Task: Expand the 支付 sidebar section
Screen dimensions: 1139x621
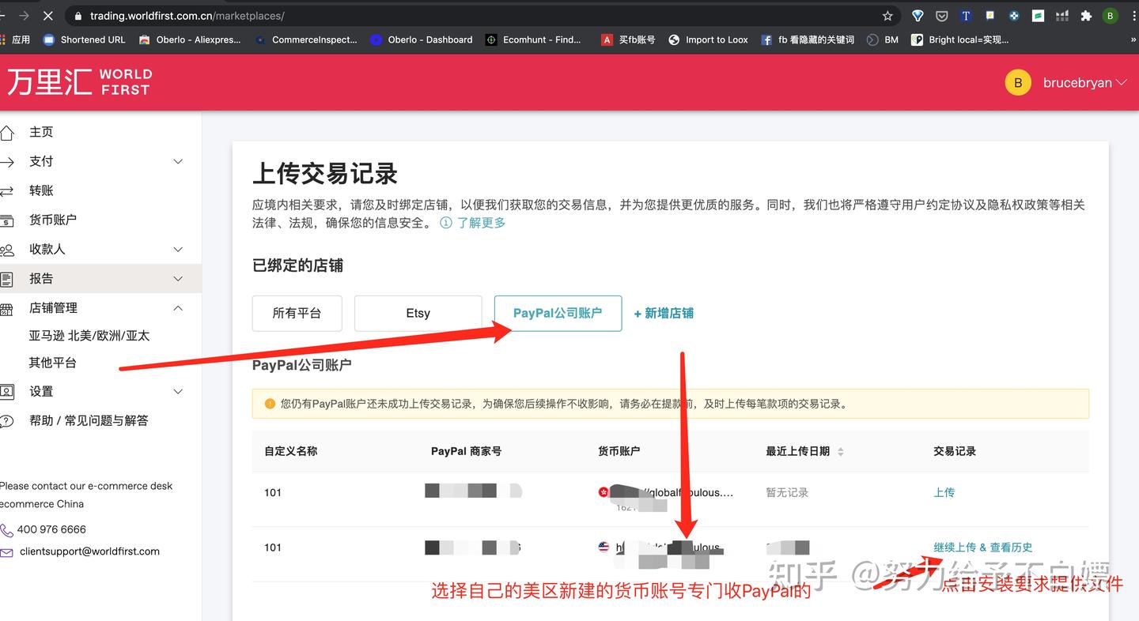Action: (x=177, y=161)
